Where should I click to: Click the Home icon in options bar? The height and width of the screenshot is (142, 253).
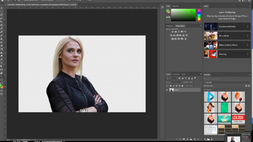(3, 1)
